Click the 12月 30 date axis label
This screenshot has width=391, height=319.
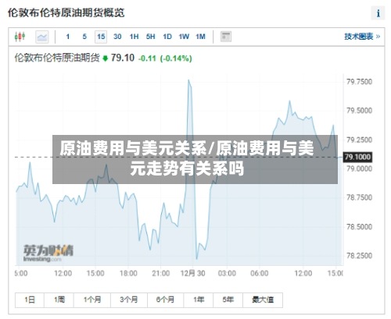click(192, 274)
